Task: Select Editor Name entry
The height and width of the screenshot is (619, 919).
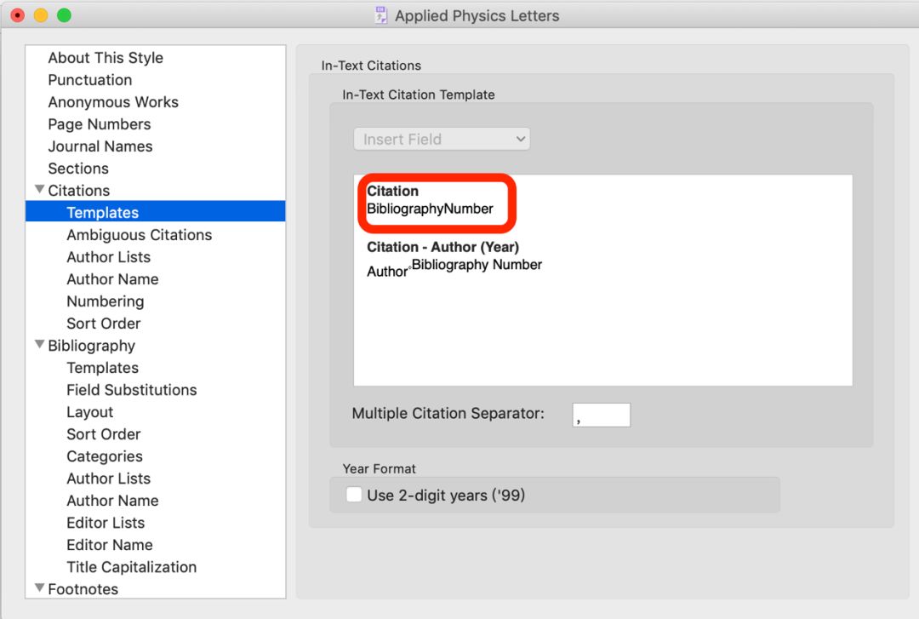Action: [110, 545]
